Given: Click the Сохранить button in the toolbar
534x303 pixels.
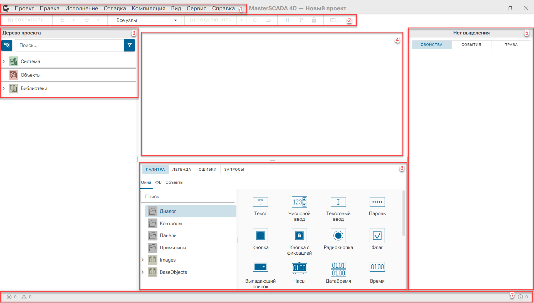Looking at the screenshot, I should [x=26, y=20].
